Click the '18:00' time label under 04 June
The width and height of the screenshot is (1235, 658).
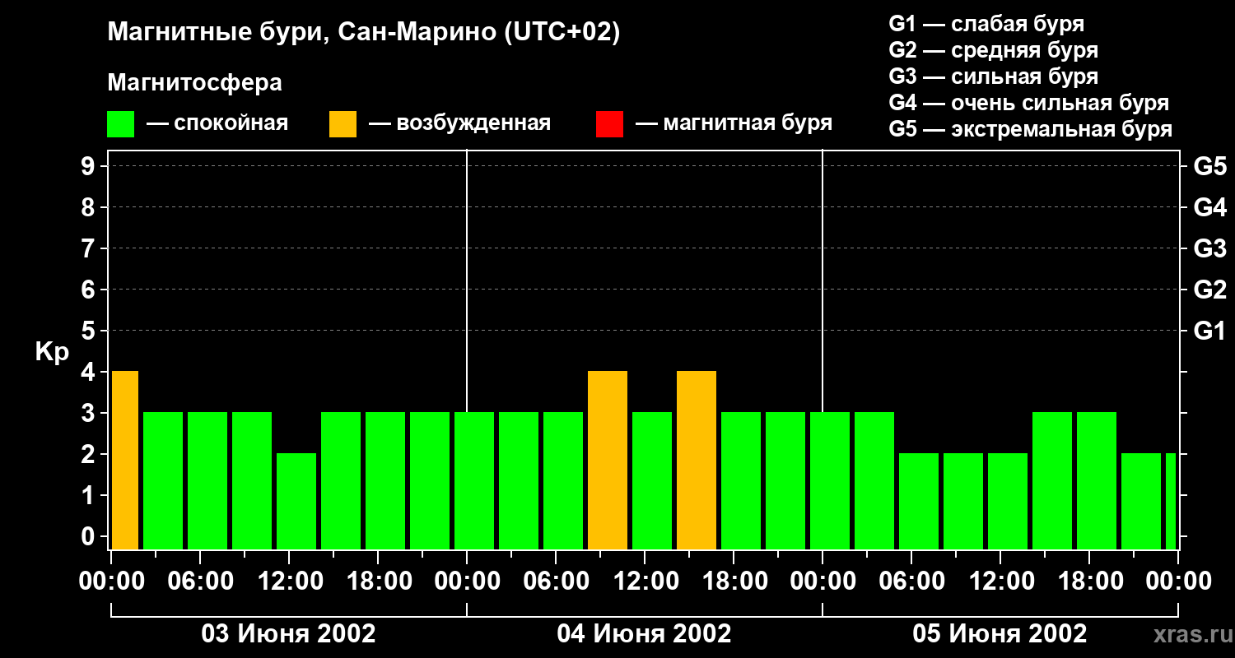[x=734, y=582]
